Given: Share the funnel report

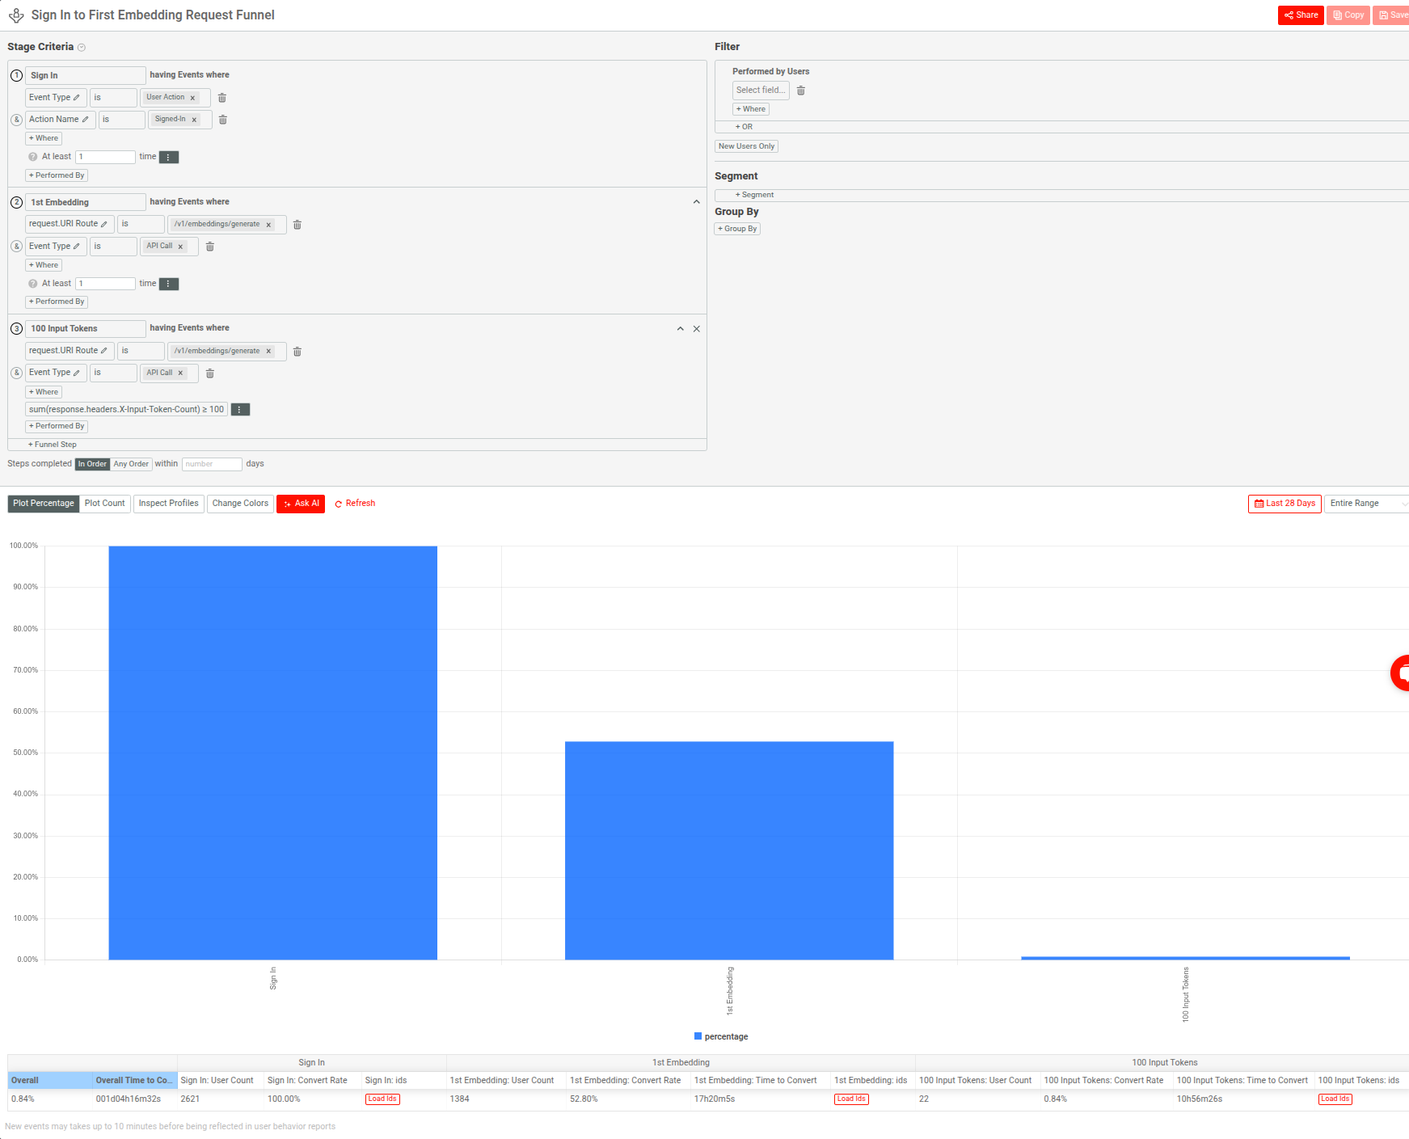Looking at the screenshot, I should 1300,15.
